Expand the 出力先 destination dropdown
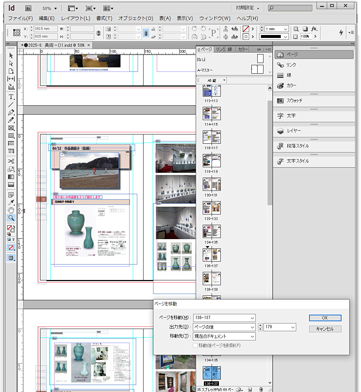Screen dimensions: 361x392 point(252,327)
